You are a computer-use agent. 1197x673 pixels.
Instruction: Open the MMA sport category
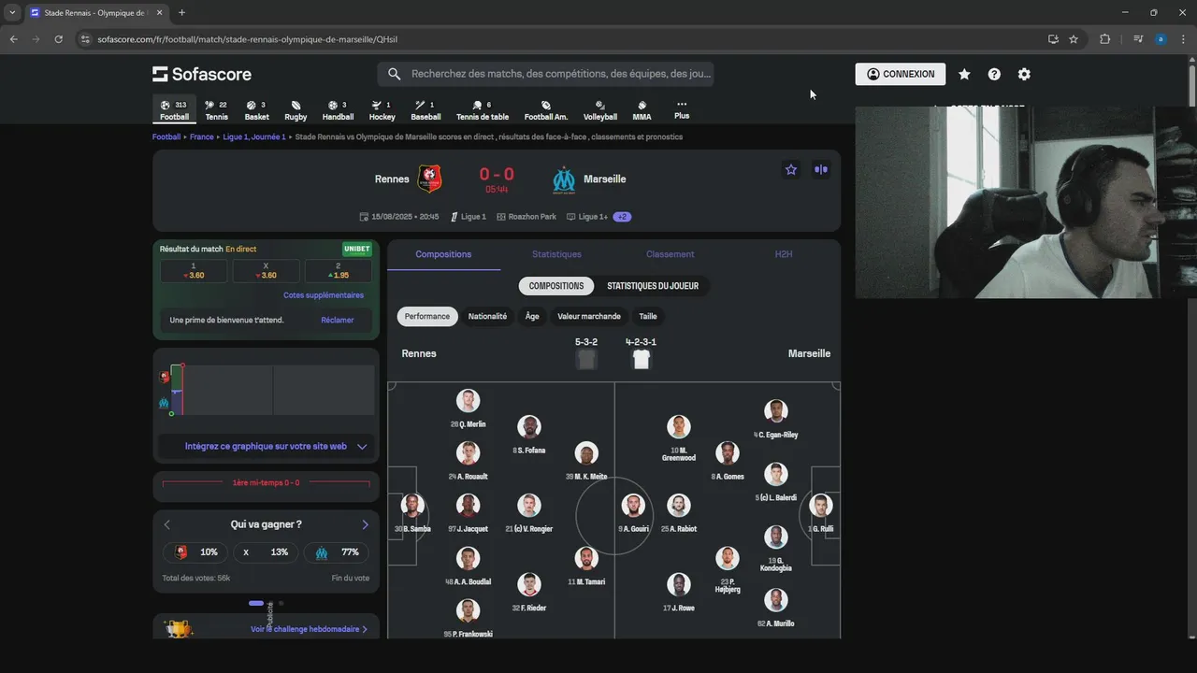click(x=642, y=110)
